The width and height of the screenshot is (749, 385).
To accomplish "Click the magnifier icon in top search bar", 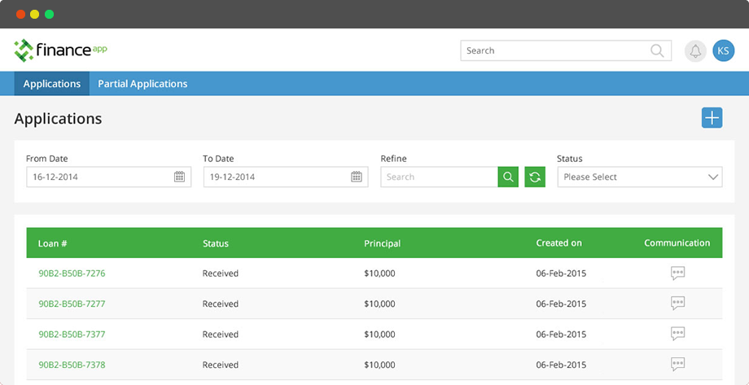I will (x=657, y=50).
